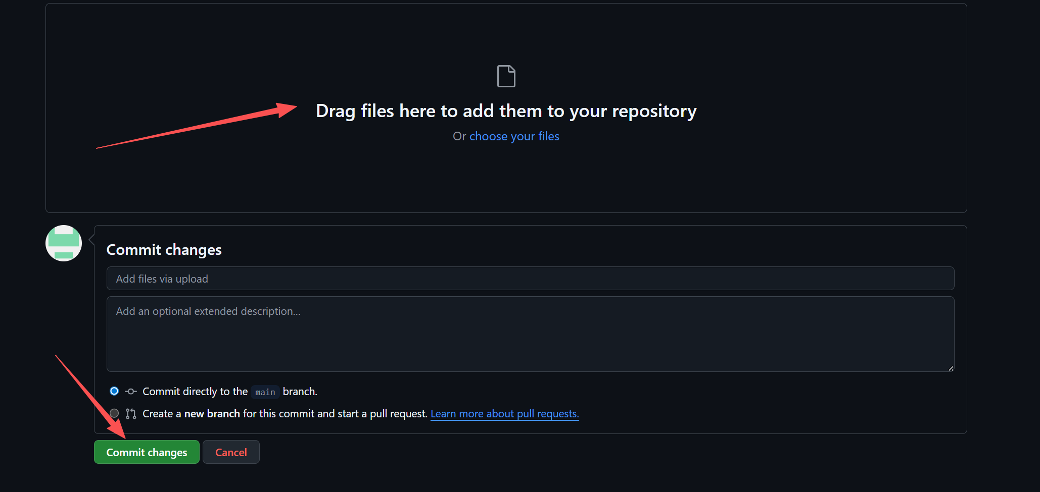This screenshot has width=1040, height=492.
Task: Click the git commit icon beside 'Commit directly'
Action: click(x=131, y=392)
